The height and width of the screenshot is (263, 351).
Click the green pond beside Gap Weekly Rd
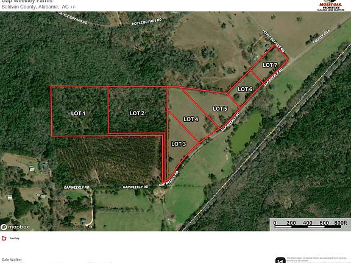(x=246, y=133)
